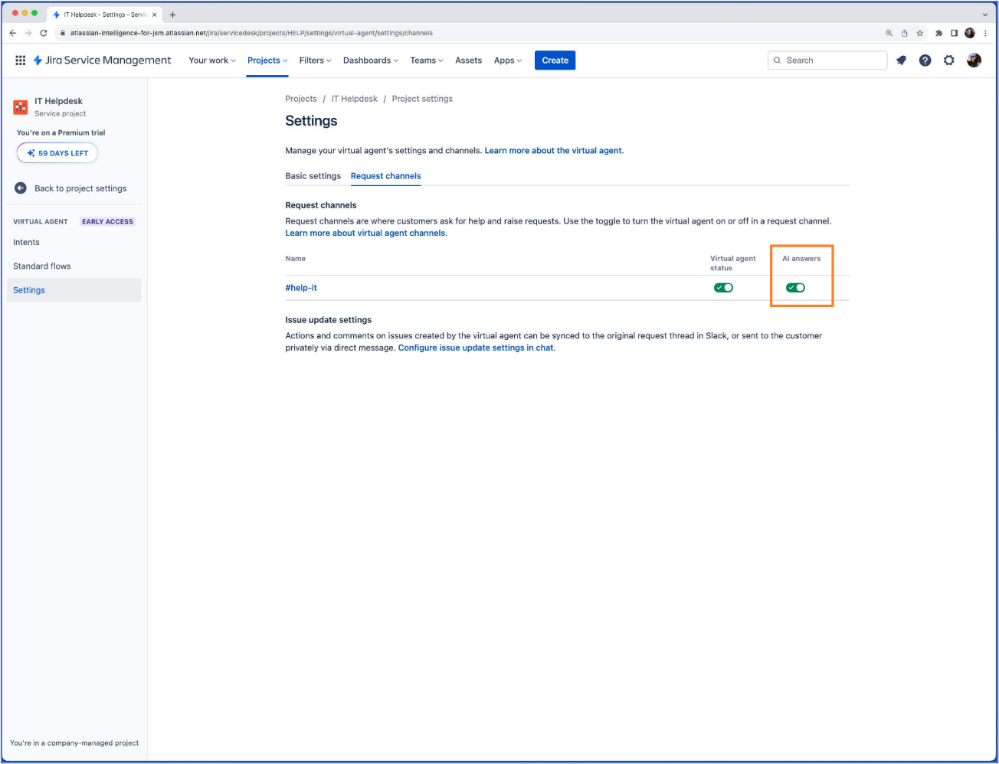Click the Virtual agent status column header
The height and width of the screenshot is (764, 999).
[x=732, y=263]
